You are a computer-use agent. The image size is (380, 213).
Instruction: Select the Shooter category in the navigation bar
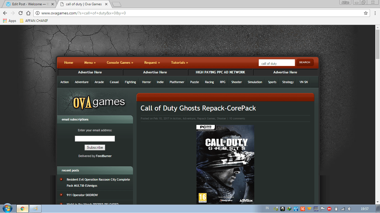[x=236, y=82]
